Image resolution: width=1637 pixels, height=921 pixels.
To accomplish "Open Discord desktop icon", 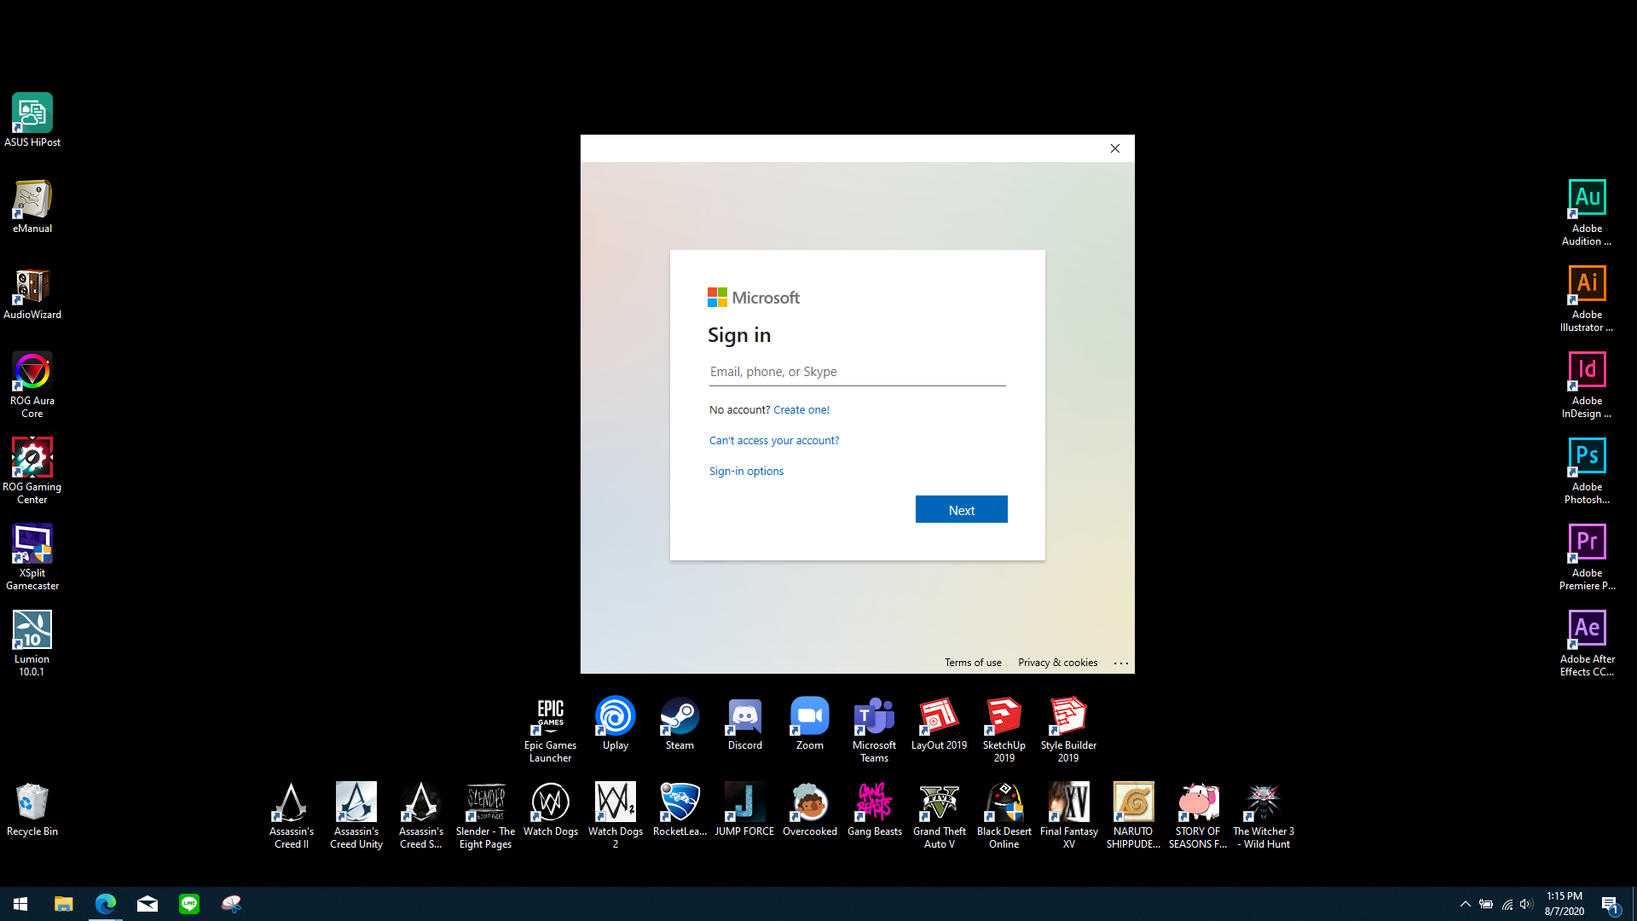I will [x=745, y=723].
